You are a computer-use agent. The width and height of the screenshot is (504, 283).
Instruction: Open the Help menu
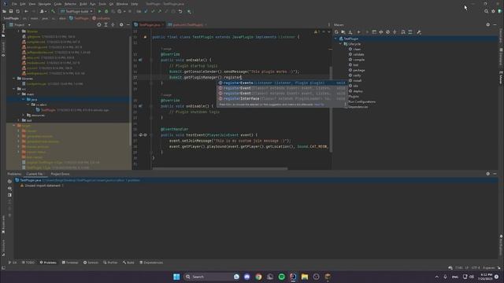(x=135, y=4)
